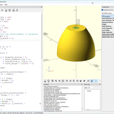The image size is (114, 114).
Task: Click the editor vertical scrollbar
Action: [x=42, y=36]
